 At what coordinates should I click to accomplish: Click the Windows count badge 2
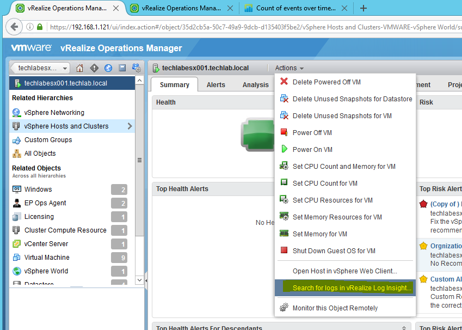click(x=119, y=190)
